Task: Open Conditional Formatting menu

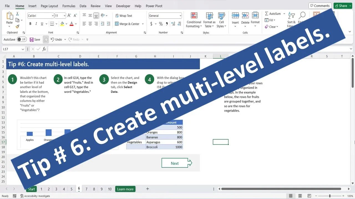Action: 194,20
